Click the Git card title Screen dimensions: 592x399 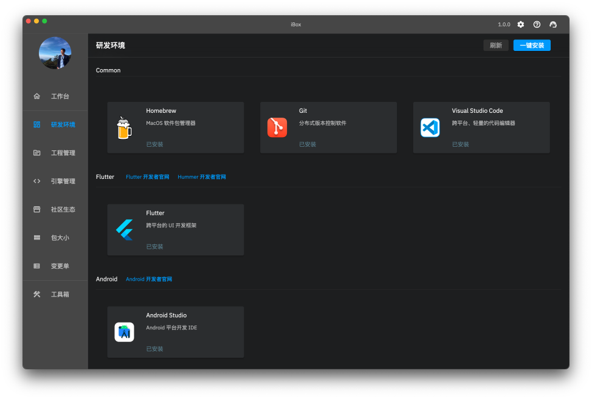[303, 111]
